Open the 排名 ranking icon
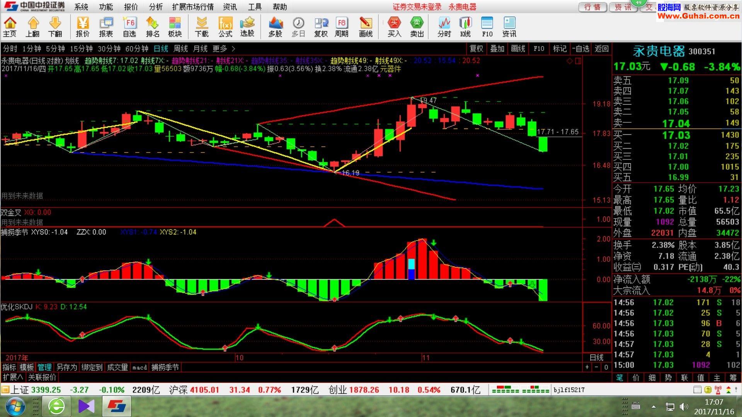 coord(153,27)
